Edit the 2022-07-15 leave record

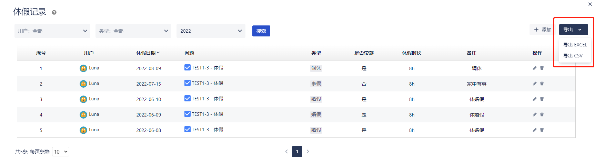tap(534, 84)
